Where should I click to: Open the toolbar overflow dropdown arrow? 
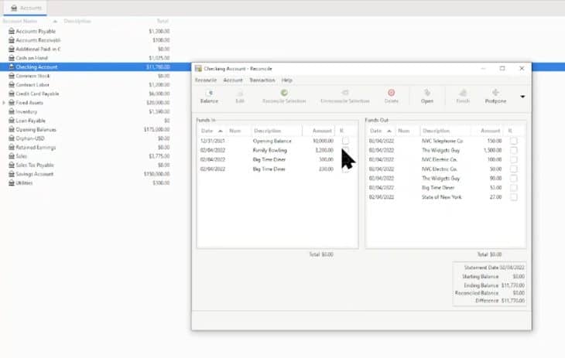(522, 97)
